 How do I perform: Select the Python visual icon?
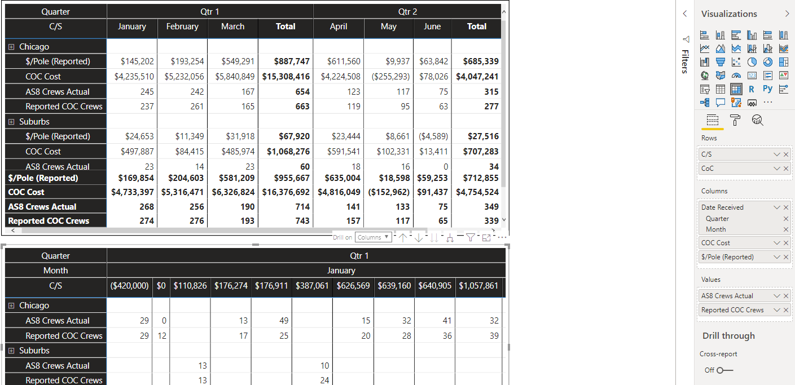pyautogui.click(x=767, y=88)
